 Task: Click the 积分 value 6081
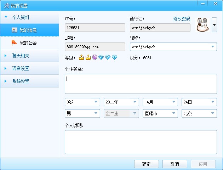(x=147, y=58)
